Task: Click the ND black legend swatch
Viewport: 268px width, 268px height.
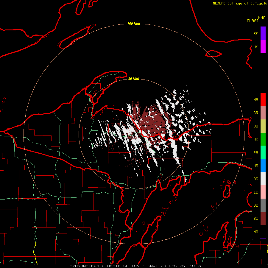Action: point(263,232)
